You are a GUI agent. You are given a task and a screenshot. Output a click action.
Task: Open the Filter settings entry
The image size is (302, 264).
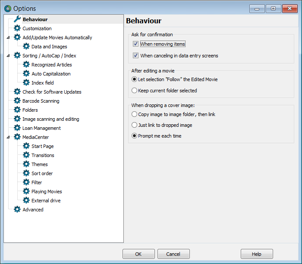pyautogui.click(x=37, y=182)
